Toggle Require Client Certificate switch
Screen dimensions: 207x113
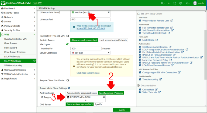pos(68,81)
